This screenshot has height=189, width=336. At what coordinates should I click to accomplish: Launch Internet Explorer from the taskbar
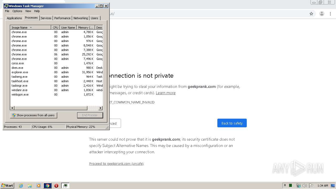point(21,186)
